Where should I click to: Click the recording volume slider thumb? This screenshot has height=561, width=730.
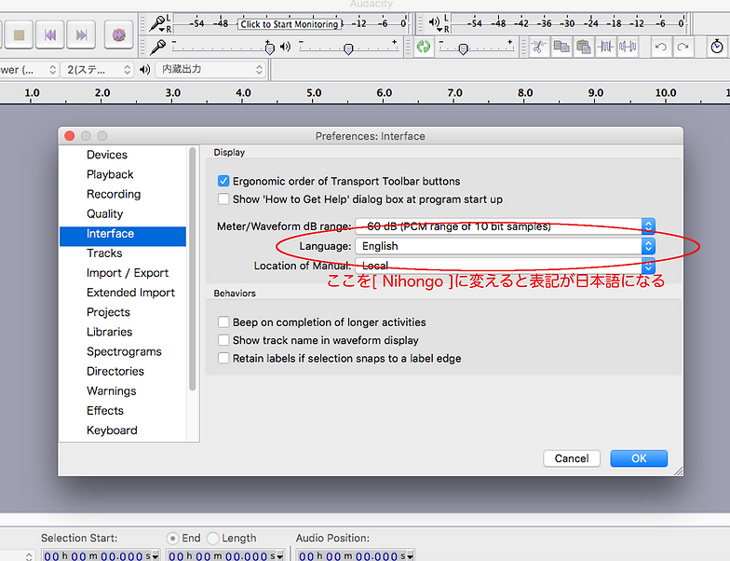pyautogui.click(x=270, y=48)
